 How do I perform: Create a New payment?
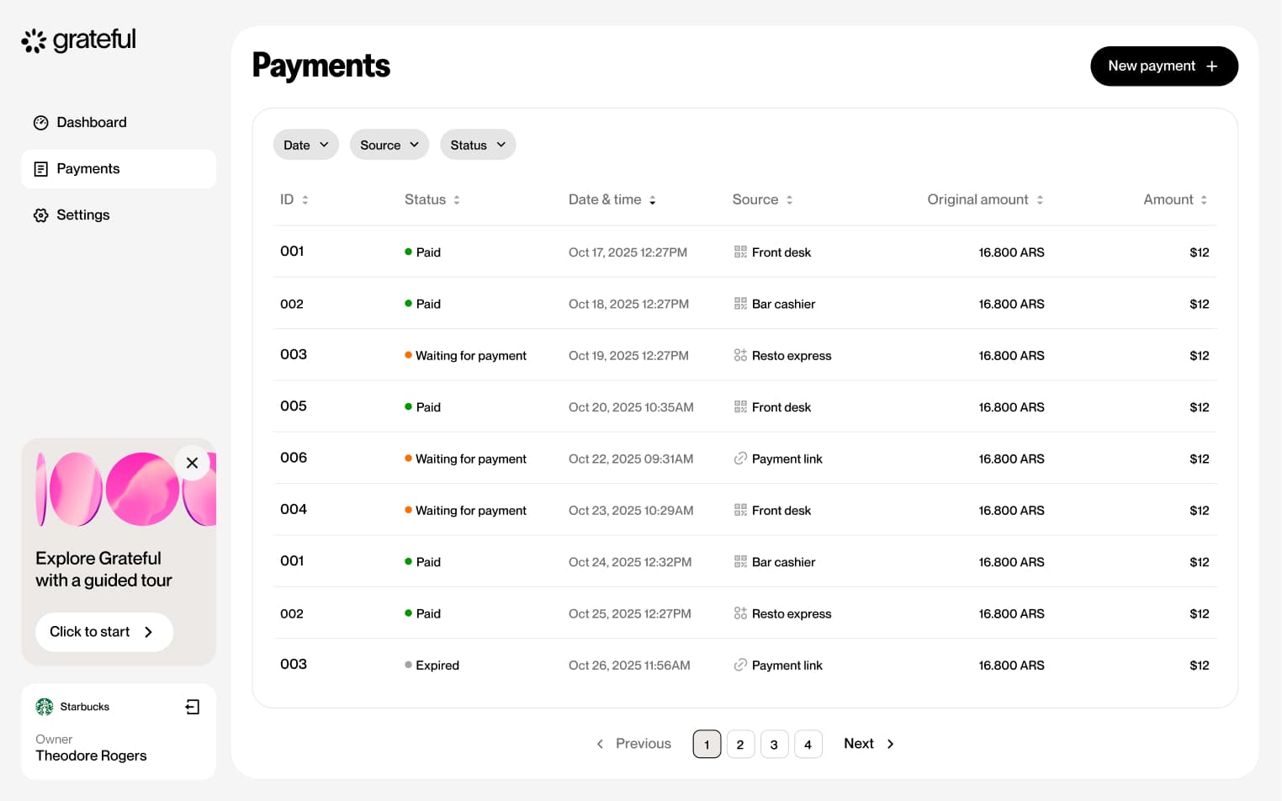(x=1163, y=66)
